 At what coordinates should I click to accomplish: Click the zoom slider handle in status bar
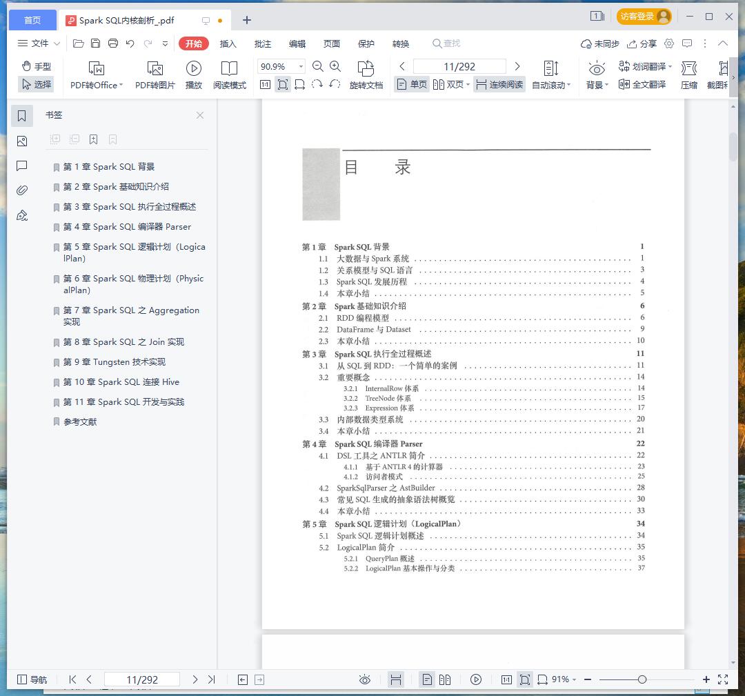642,679
